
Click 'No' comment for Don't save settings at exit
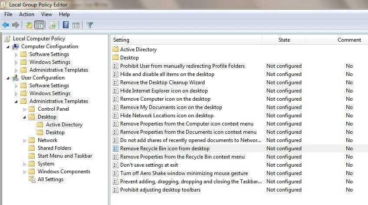[x=349, y=165]
